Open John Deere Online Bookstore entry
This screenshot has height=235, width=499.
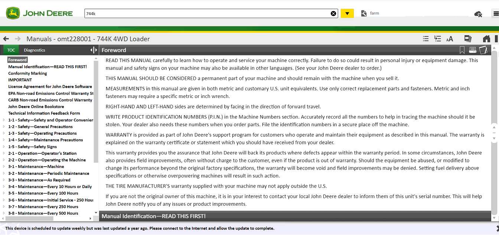pyautogui.click(x=36, y=107)
